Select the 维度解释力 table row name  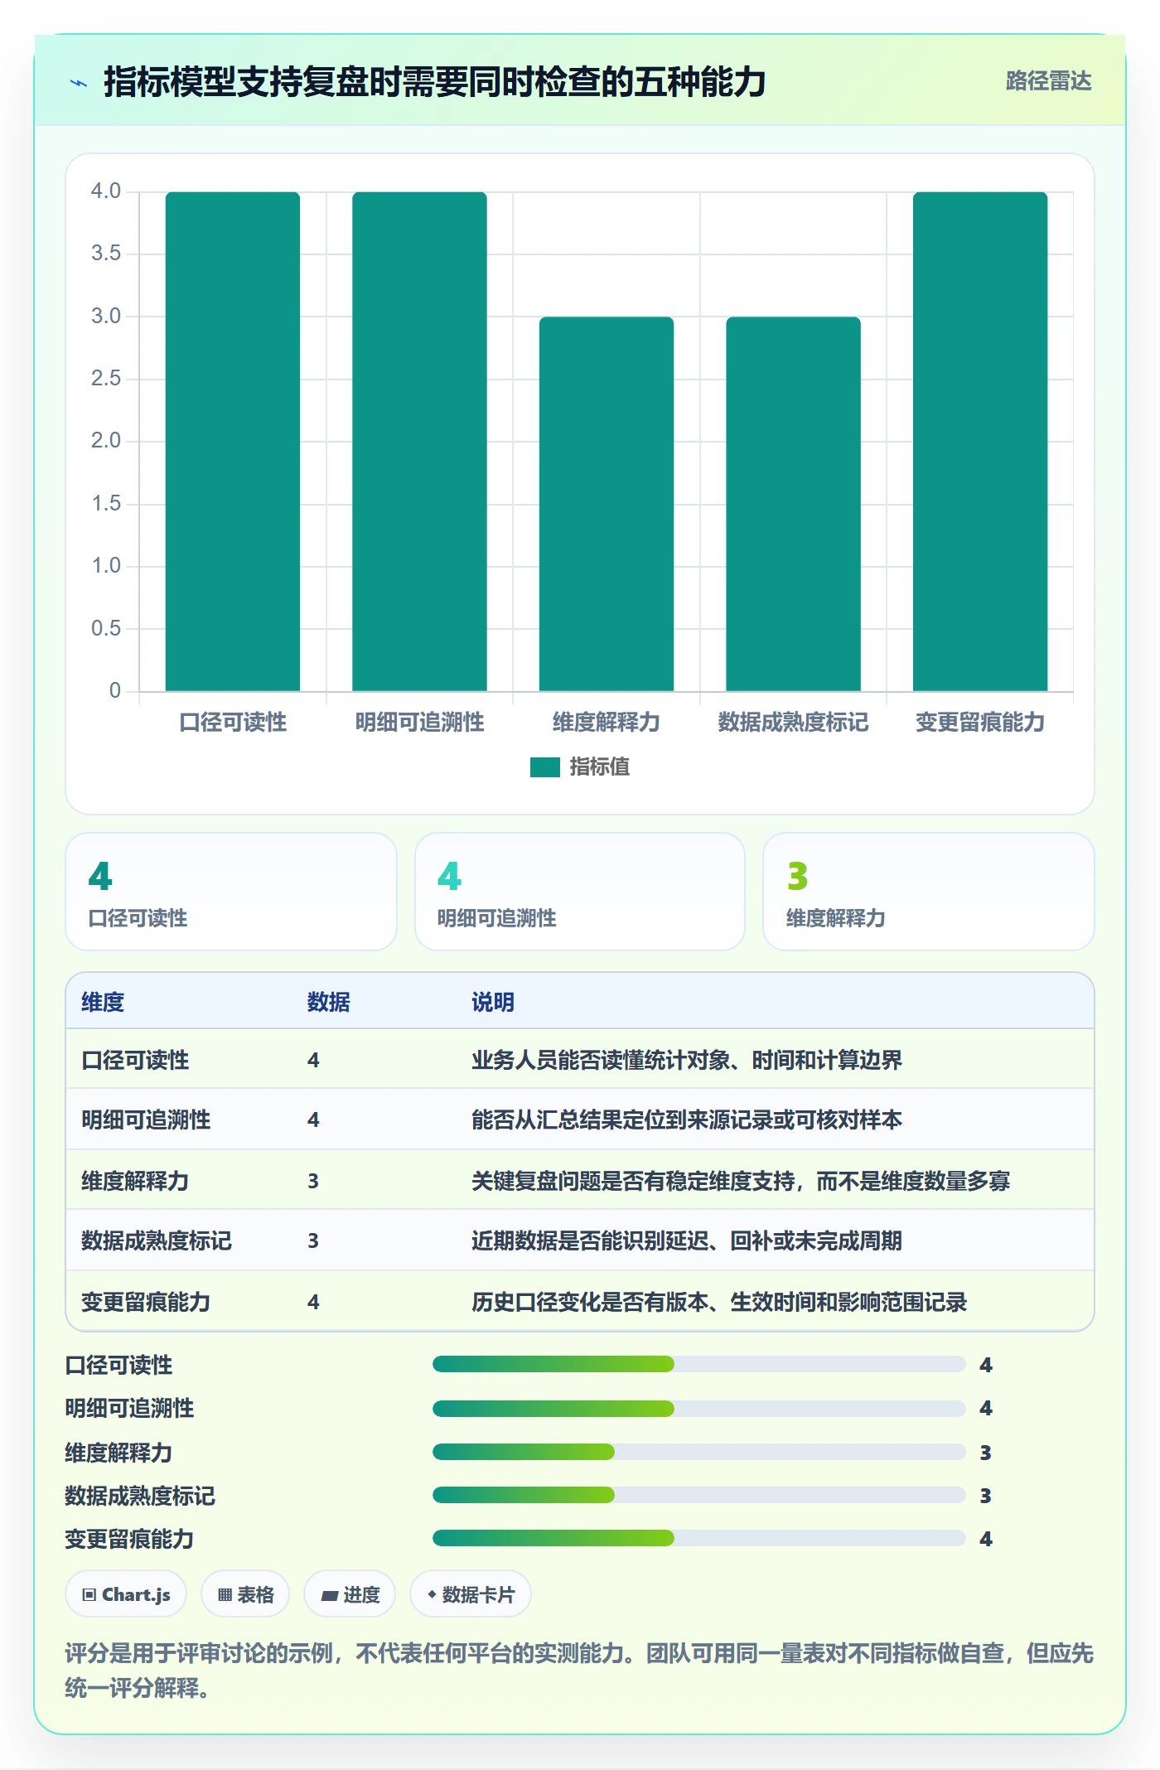[x=135, y=1181]
